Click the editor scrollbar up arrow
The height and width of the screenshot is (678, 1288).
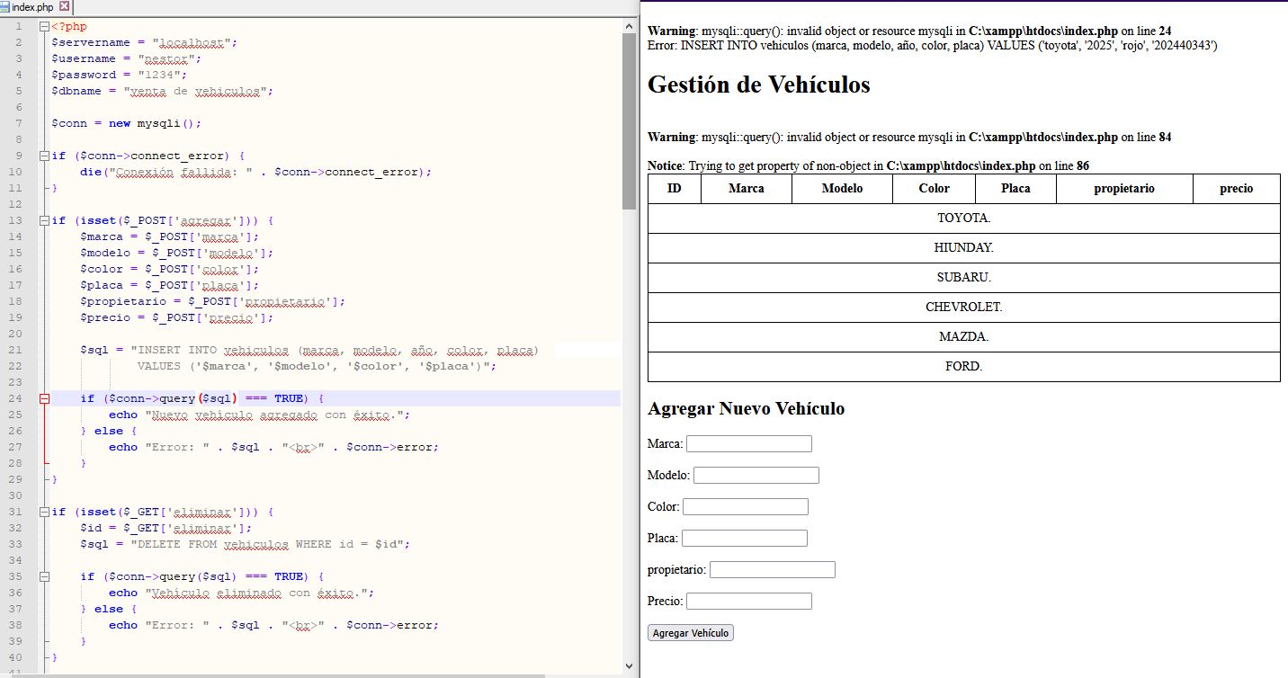(x=629, y=26)
